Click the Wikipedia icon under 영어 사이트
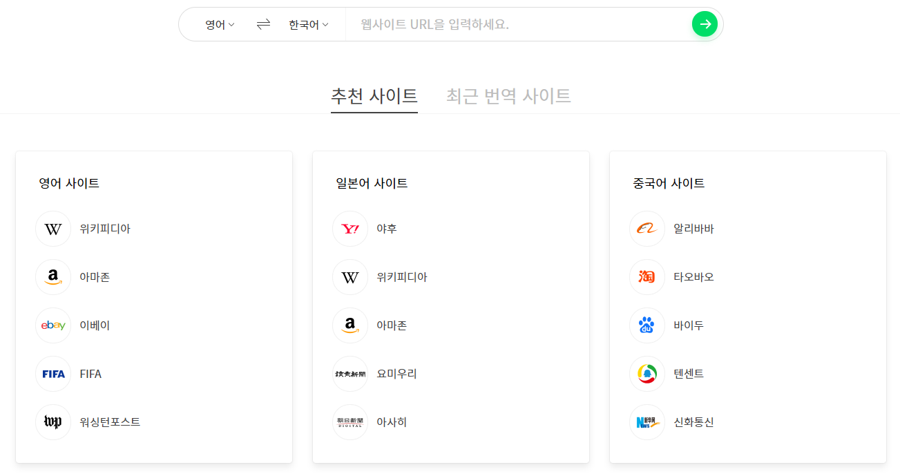 coord(53,229)
